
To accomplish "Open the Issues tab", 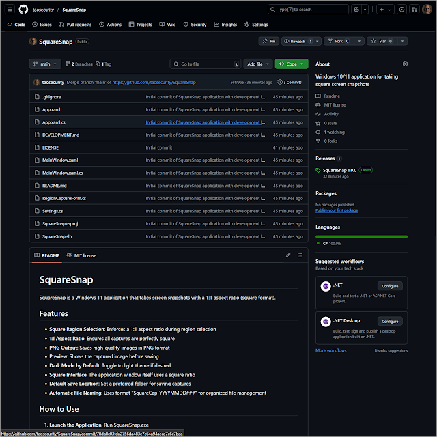I will click(x=42, y=25).
